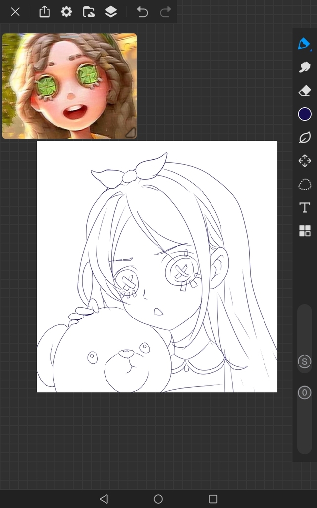Redo with the grayed-out arrow
Viewport: 317px width, 508px height.
(x=165, y=12)
